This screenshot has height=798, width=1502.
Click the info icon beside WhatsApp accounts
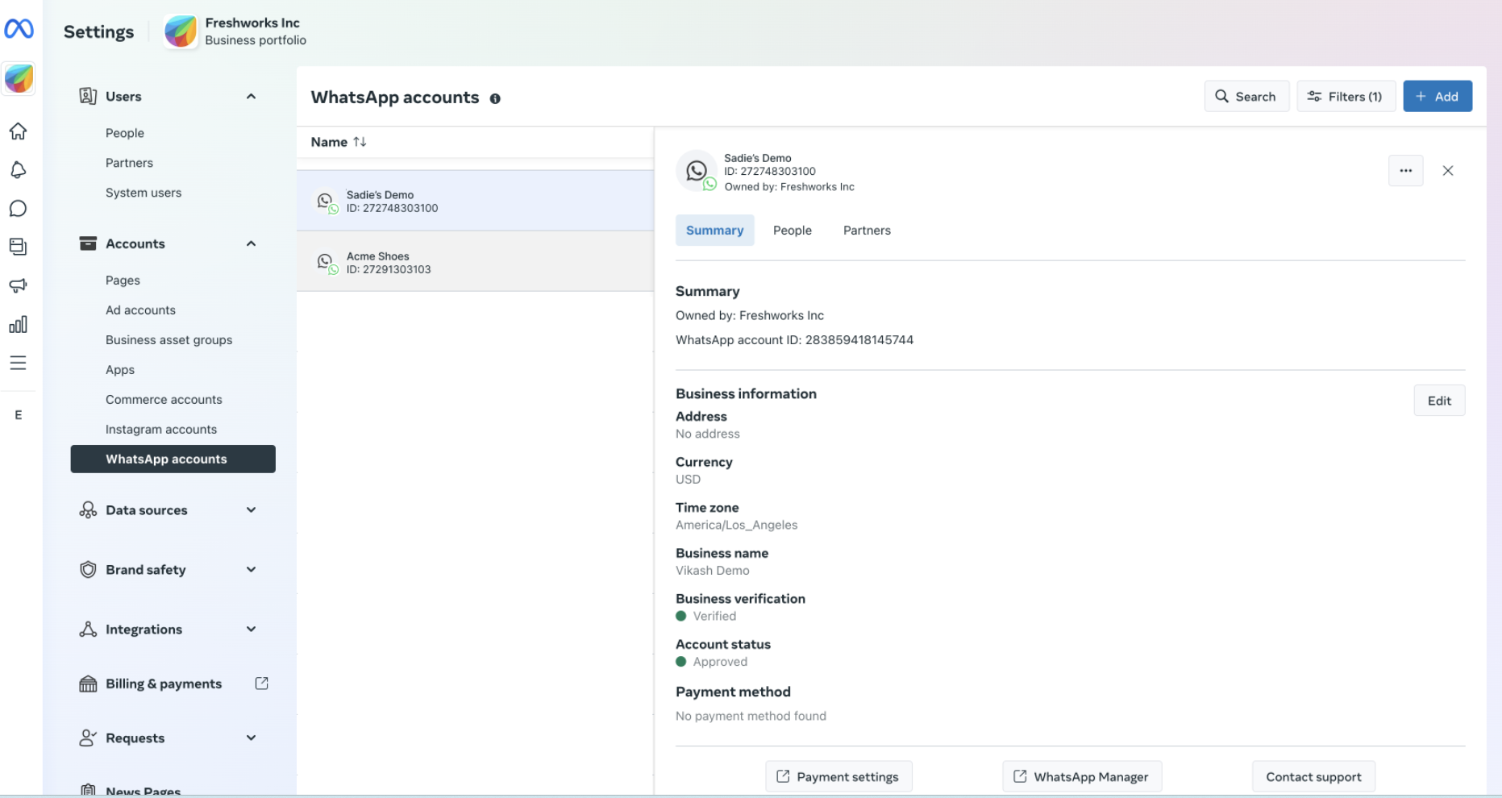[x=495, y=98]
